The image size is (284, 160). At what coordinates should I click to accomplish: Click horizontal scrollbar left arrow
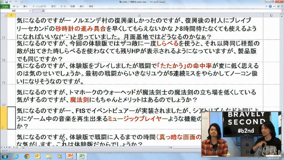(171, 147)
